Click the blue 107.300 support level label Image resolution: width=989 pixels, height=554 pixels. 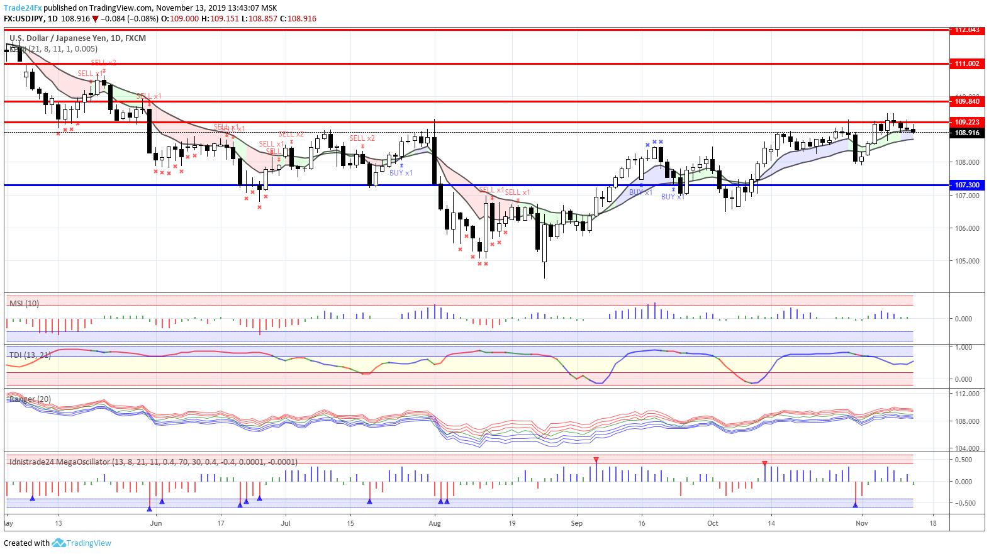967,185
